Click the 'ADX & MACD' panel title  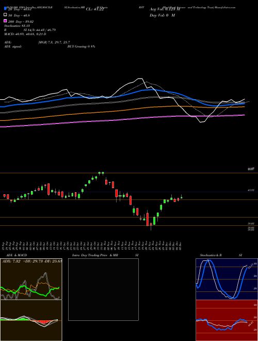click(17, 255)
